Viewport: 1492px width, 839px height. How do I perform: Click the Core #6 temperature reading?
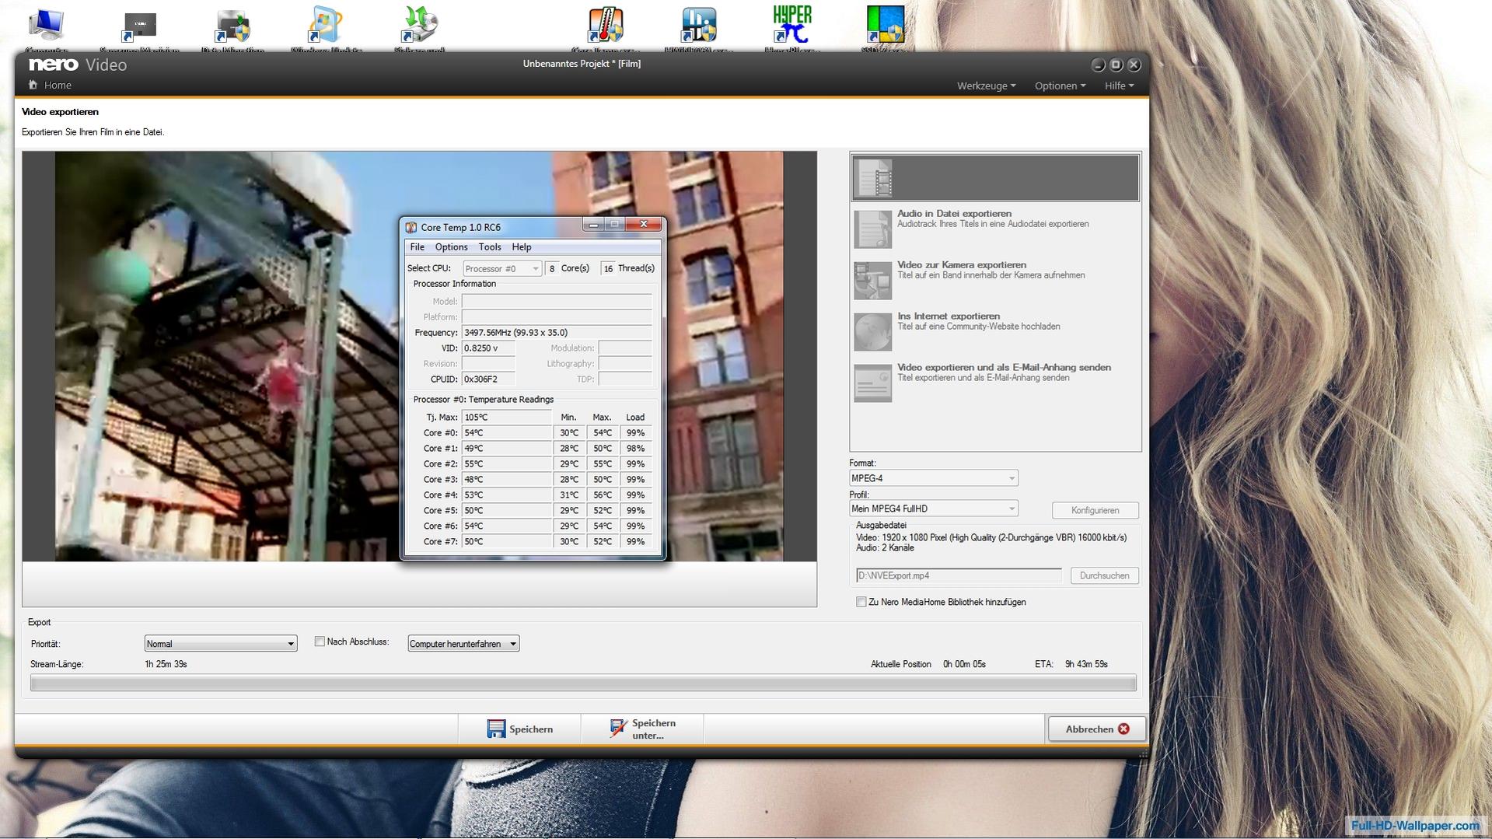pyautogui.click(x=506, y=526)
